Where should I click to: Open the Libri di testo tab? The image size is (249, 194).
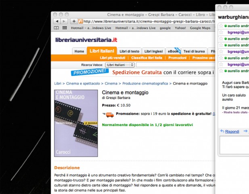coord(130,51)
